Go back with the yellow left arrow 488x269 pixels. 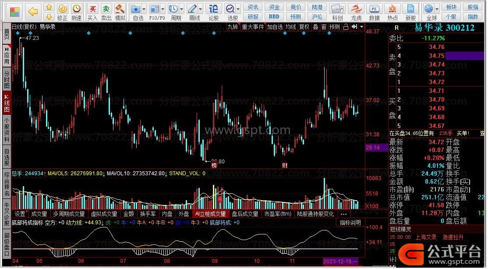tap(33, 12)
